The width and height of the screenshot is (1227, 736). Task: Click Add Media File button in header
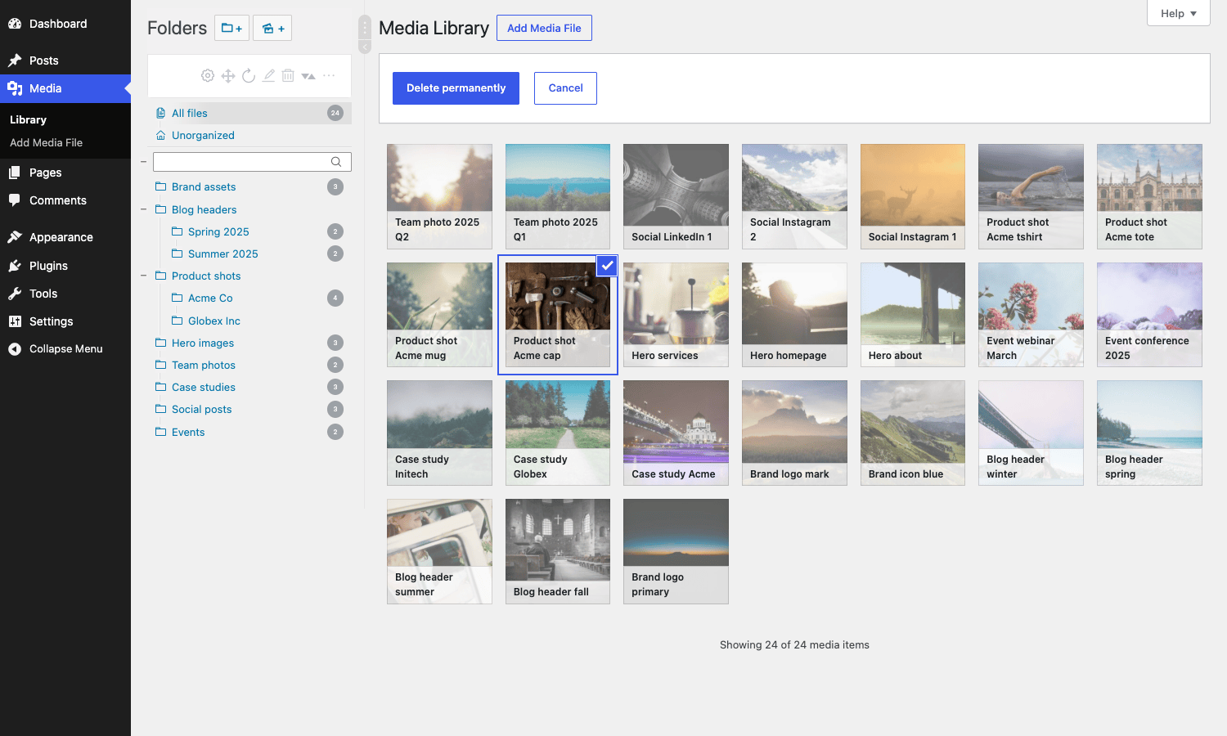544,28
